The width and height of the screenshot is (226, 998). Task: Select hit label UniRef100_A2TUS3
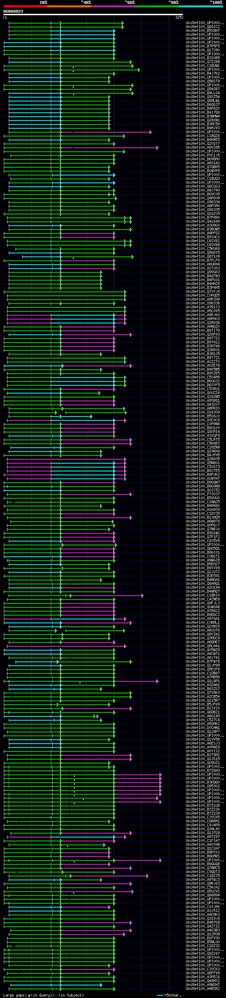pos(203,268)
